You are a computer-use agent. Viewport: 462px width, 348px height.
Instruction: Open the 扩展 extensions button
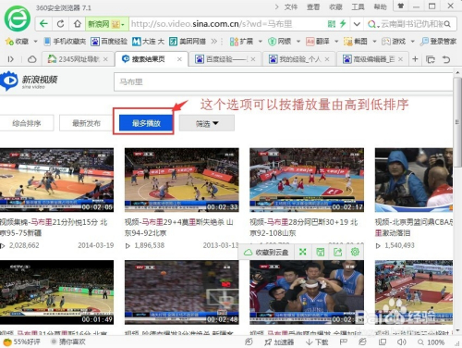242,42
